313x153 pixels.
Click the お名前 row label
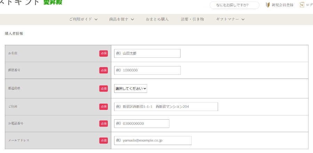(x=13, y=53)
